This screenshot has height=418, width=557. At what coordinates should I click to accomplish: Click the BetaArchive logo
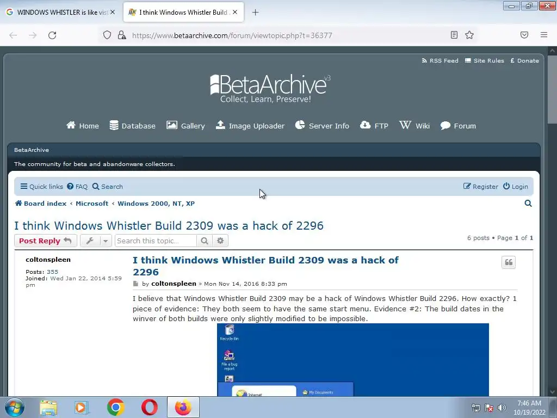270,88
